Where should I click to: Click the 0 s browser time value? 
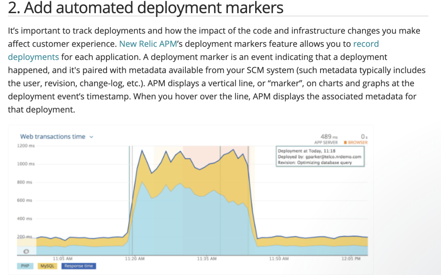click(x=364, y=136)
